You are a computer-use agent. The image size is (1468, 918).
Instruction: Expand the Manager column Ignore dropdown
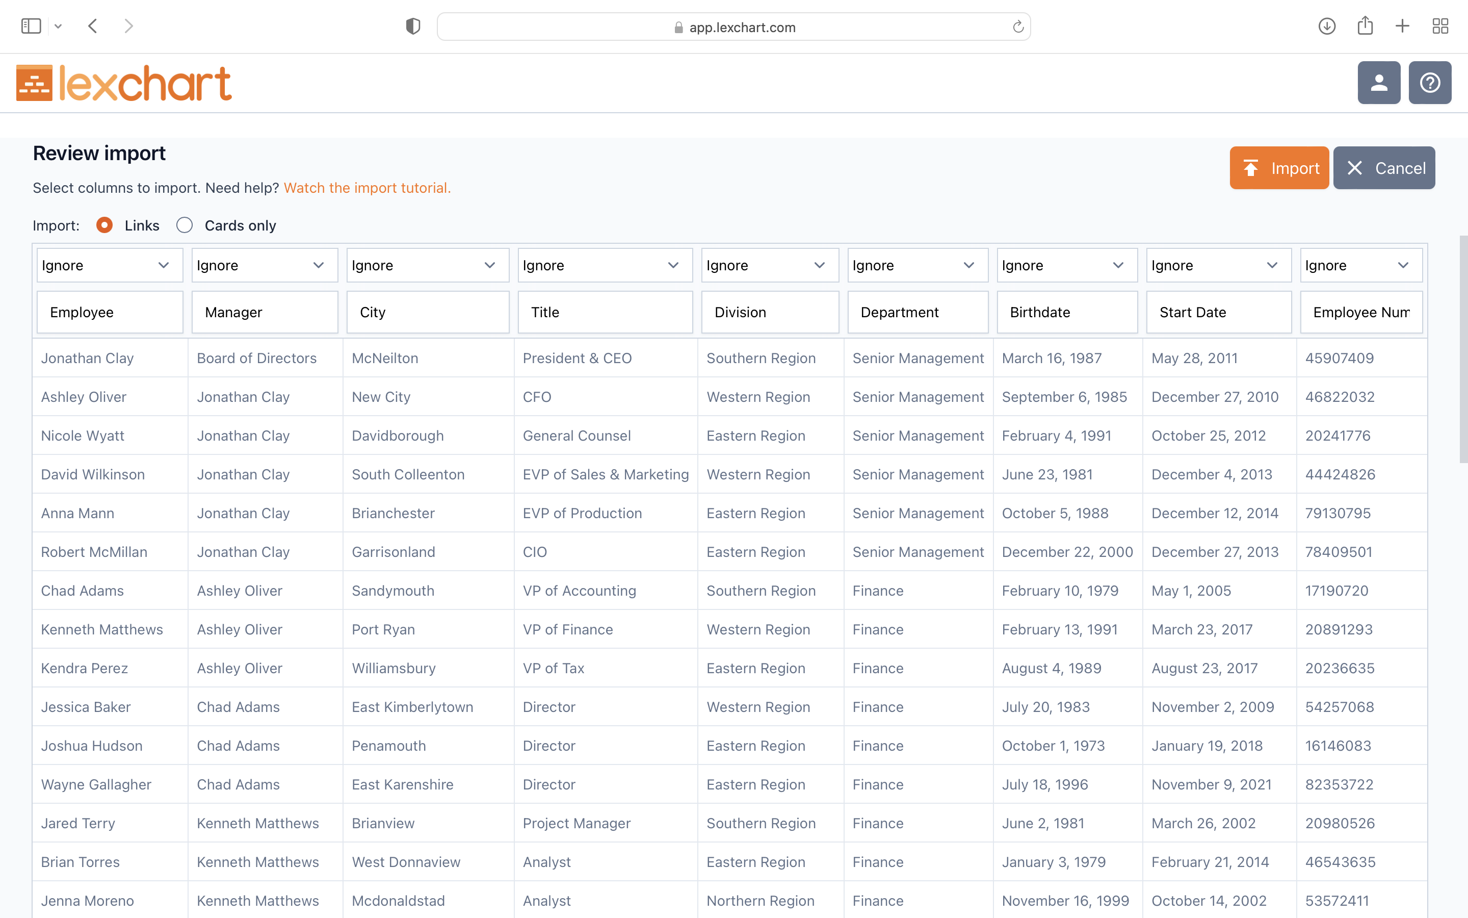pyautogui.click(x=264, y=264)
